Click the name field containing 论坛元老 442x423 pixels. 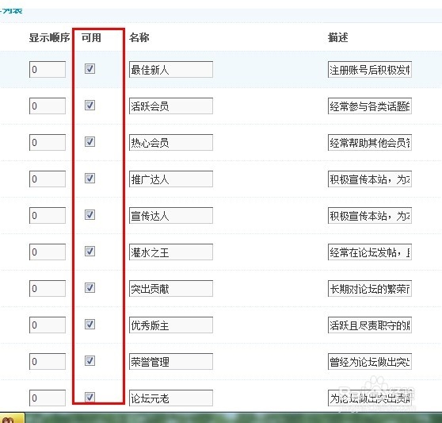(171, 398)
